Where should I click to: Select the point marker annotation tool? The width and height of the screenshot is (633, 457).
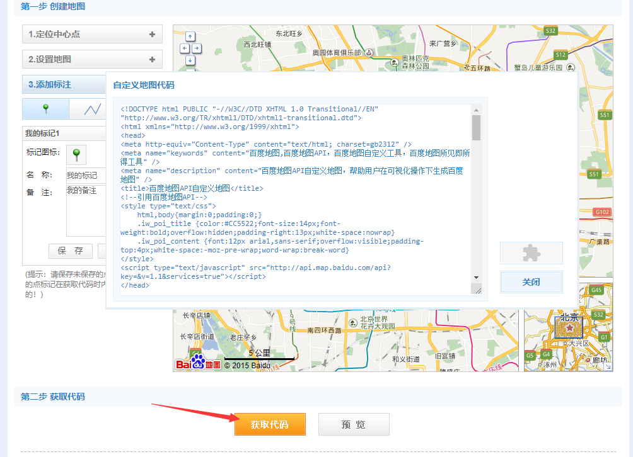pos(45,108)
